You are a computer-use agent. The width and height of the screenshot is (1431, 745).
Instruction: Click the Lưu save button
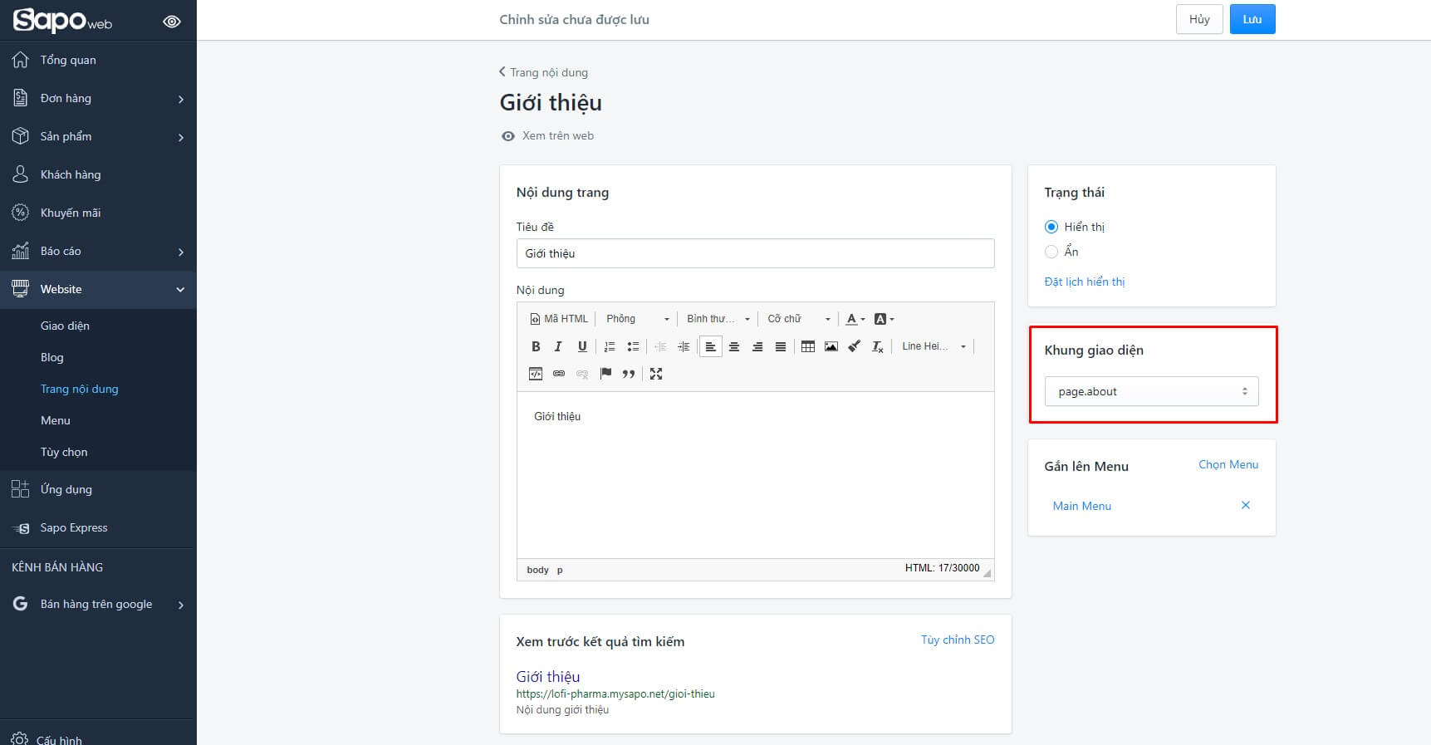(1252, 19)
